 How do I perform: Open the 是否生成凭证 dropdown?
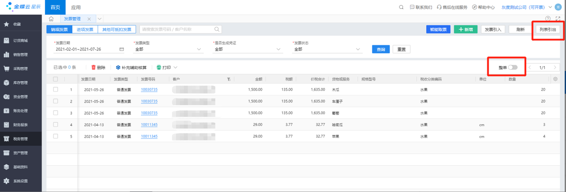(247, 49)
